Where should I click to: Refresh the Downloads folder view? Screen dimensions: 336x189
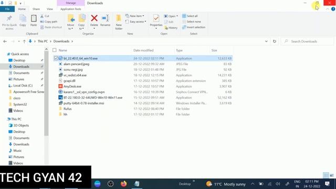pyautogui.click(x=275, y=41)
